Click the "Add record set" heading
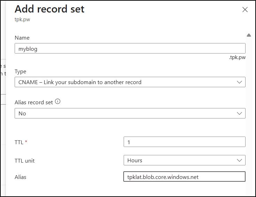This screenshot has width=256, height=197. coord(49,9)
